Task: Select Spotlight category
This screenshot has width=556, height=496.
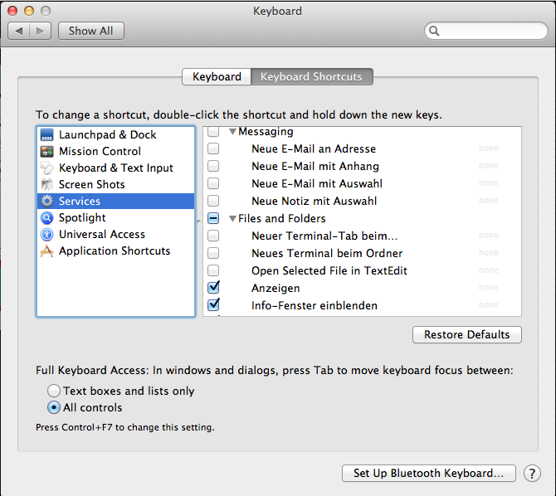Action: (x=116, y=217)
